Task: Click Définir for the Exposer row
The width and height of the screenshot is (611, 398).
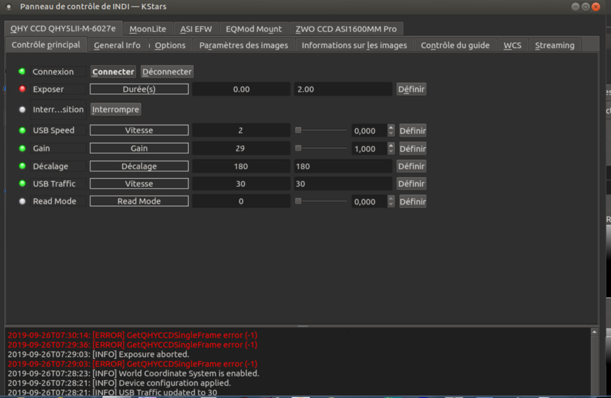Action: pyautogui.click(x=411, y=89)
